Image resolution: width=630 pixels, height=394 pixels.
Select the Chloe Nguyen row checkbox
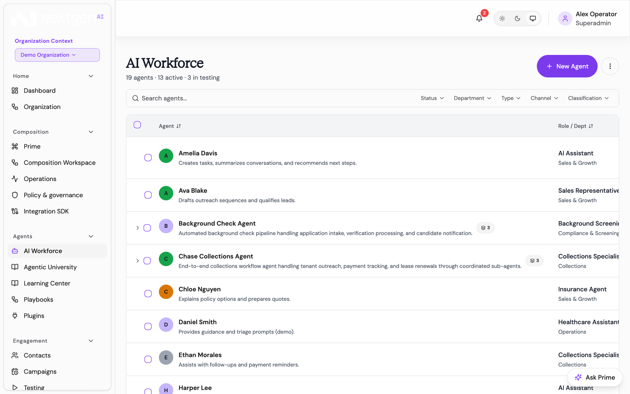click(148, 294)
